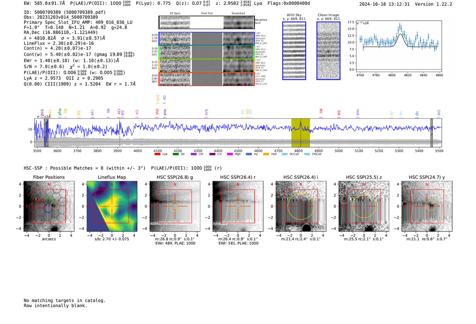The image size is (476, 324).
Task: Open the HSC SSP(26.4) r image
Action: [x=238, y=206]
